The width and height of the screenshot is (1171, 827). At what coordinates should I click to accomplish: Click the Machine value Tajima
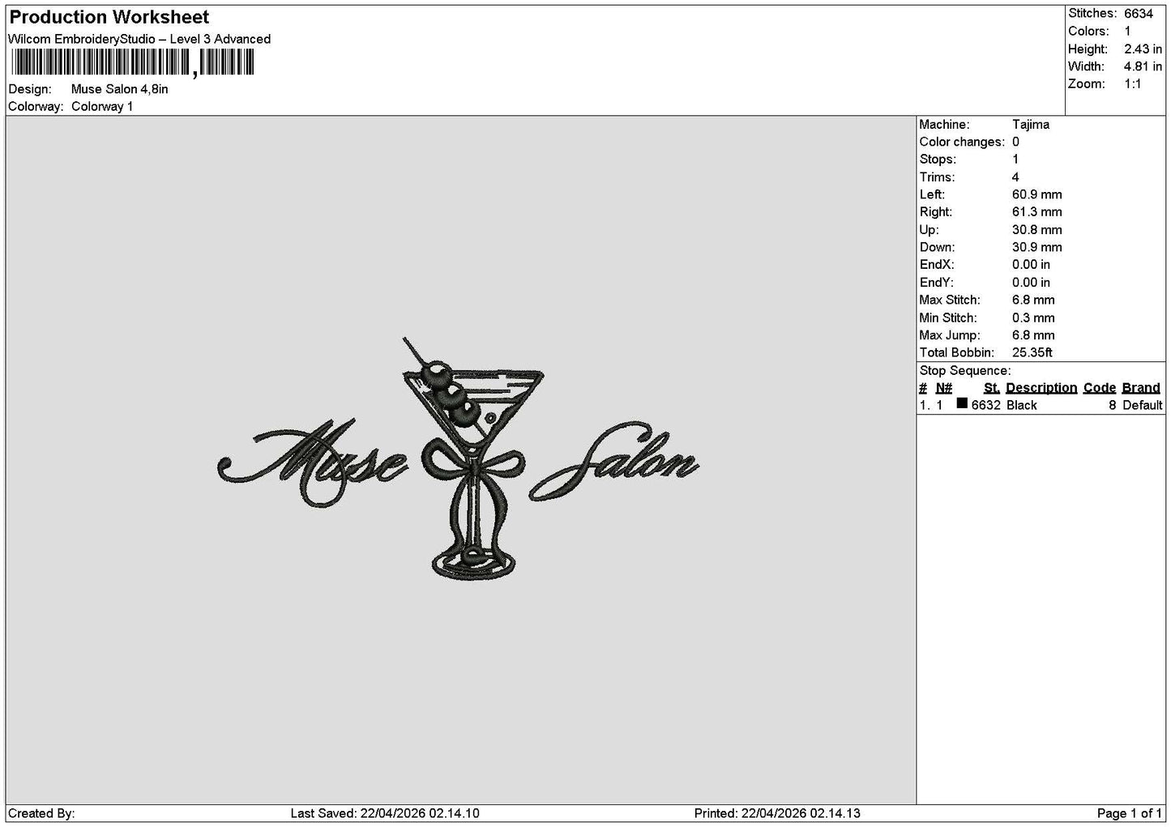point(1031,125)
